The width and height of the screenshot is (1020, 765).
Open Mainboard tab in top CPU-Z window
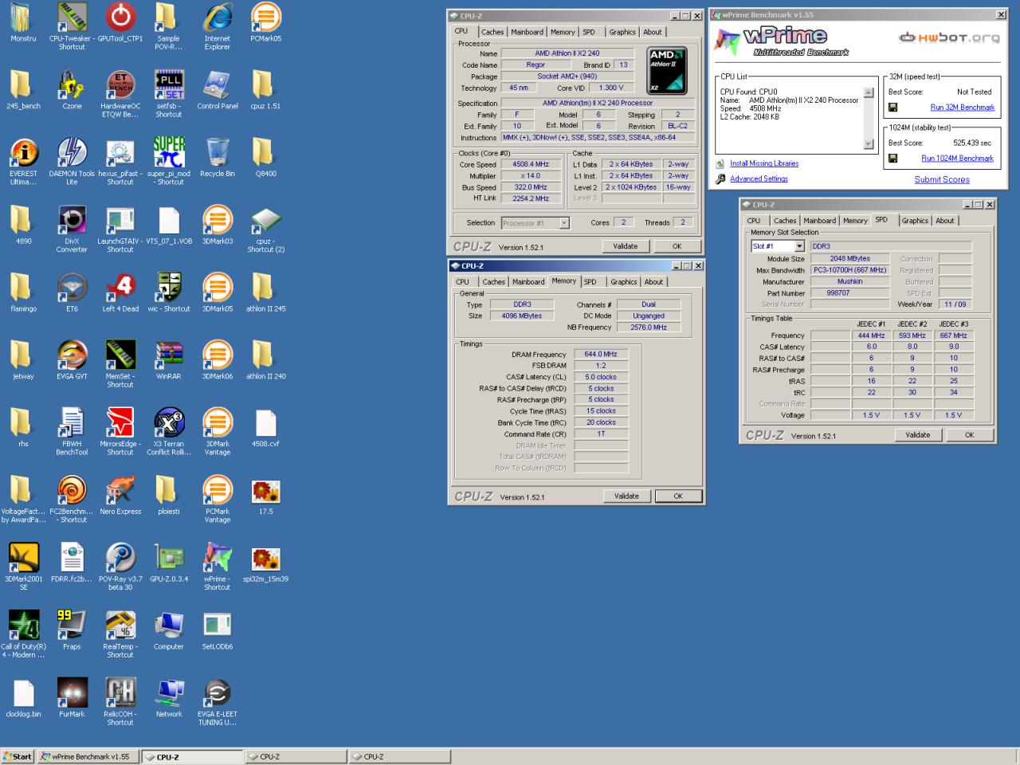coord(528,32)
